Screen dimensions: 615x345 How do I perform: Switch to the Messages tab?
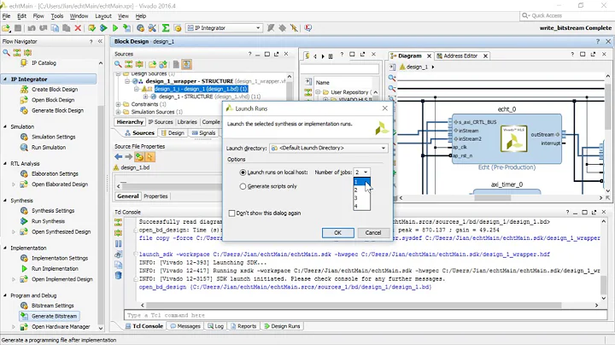pos(185,326)
